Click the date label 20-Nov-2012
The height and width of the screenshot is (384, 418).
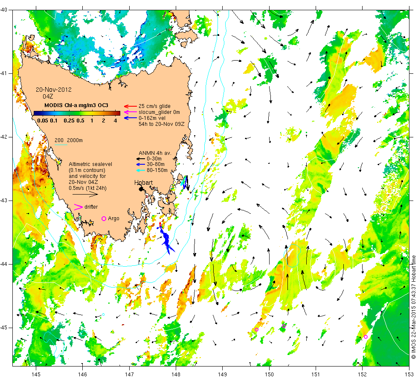[x=54, y=90]
